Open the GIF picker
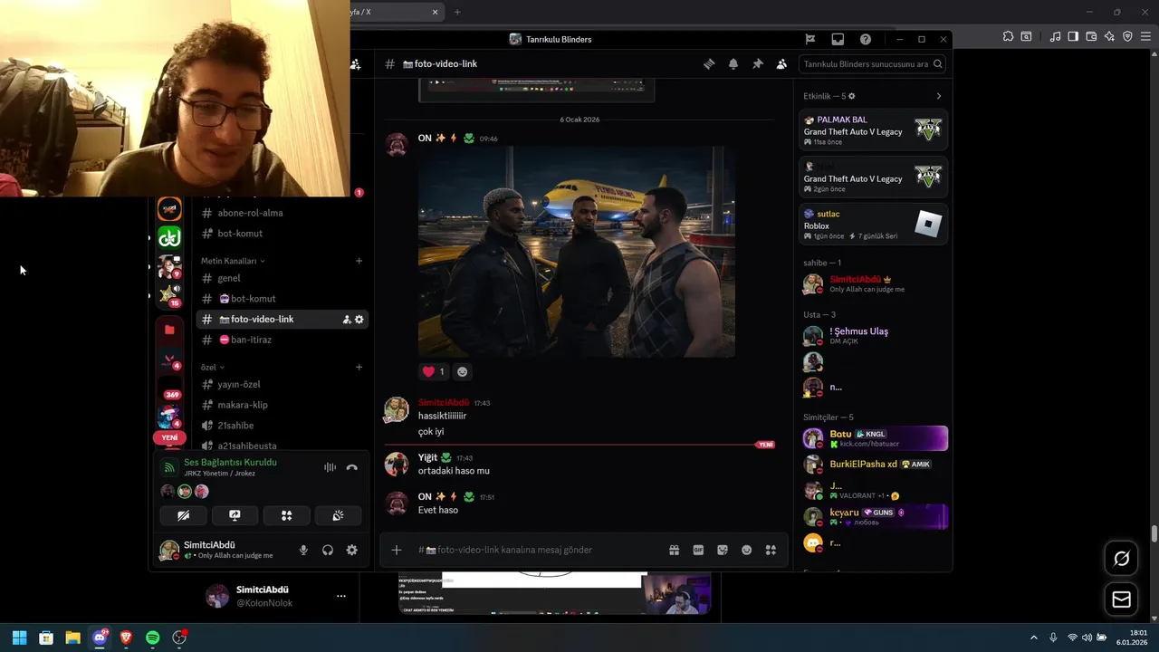Screen dimensions: 1159x652 pyautogui.click(x=698, y=550)
